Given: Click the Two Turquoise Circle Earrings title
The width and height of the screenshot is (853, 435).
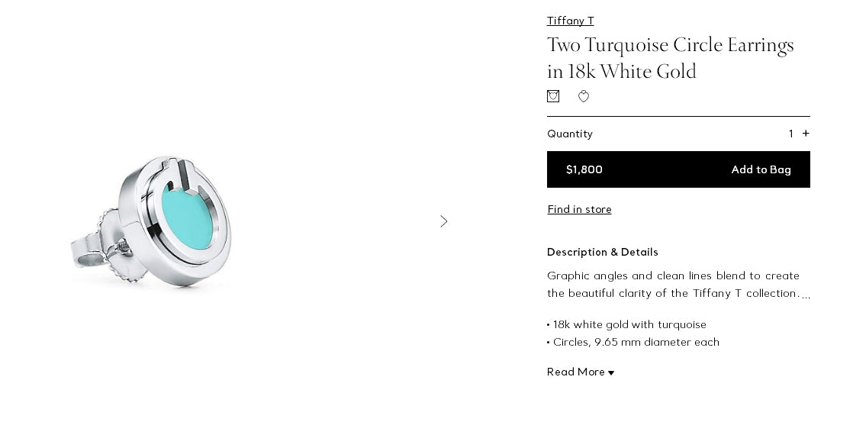Looking at the screenshot, I should pos(670,58).
